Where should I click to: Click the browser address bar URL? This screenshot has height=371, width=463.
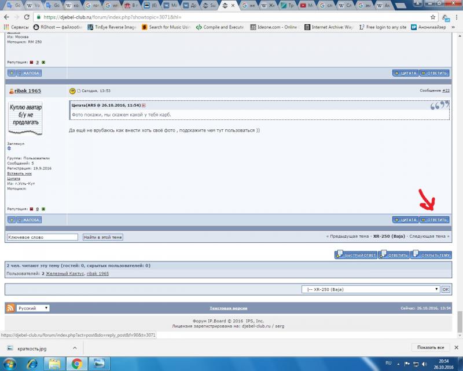[112, 17]
